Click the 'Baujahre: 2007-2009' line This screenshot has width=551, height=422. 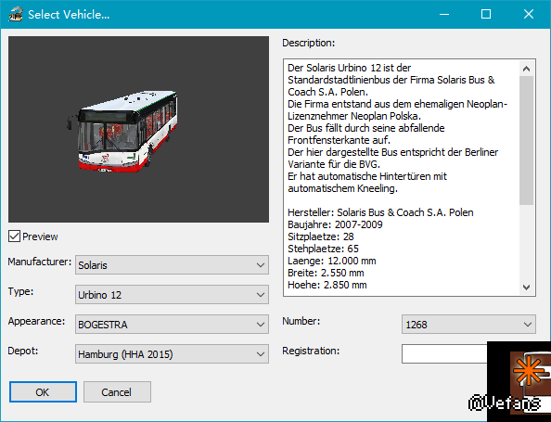335,224
